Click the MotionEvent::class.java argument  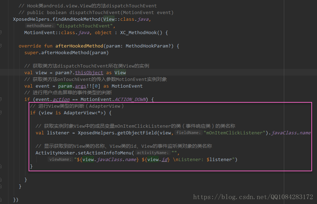(x=57, y=32)
